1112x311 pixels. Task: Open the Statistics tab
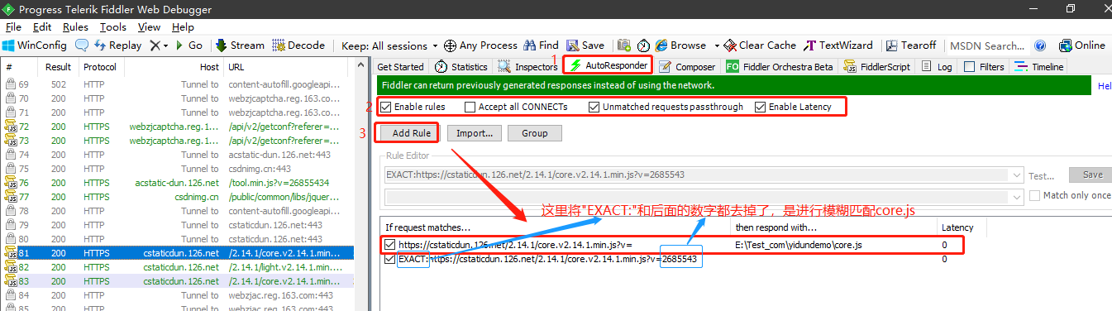click(x=461, y=66)
